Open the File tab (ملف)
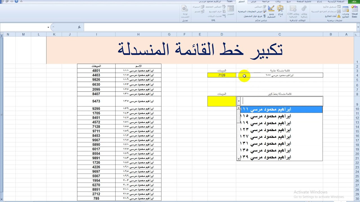Screen dimensions: 360x202 click(x=354, y=1)
